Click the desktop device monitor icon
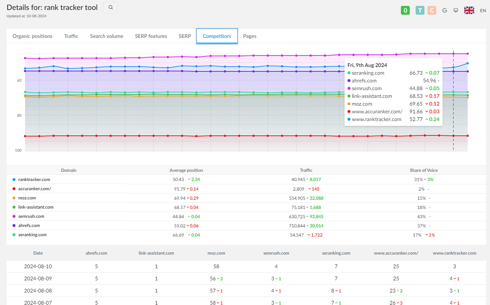Viewport: 490px width, 305px height. 456,10
